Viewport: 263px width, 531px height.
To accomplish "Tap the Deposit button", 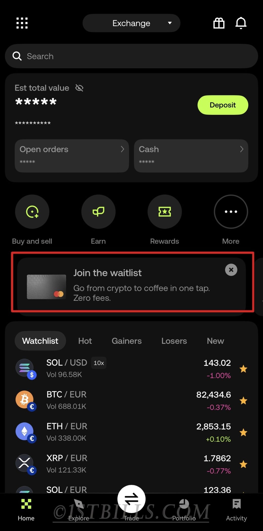I will (223, 105).
